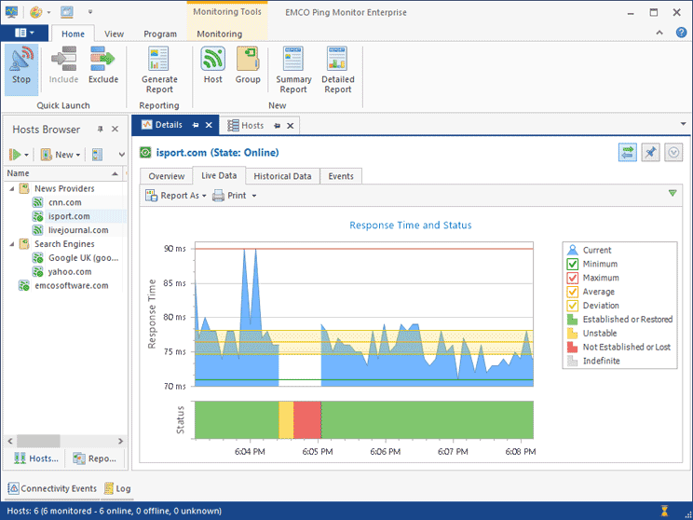Toggle the Minimum legend checkbox
The height and width of the screenshot is (520, 693).
[x=574, y=264]
